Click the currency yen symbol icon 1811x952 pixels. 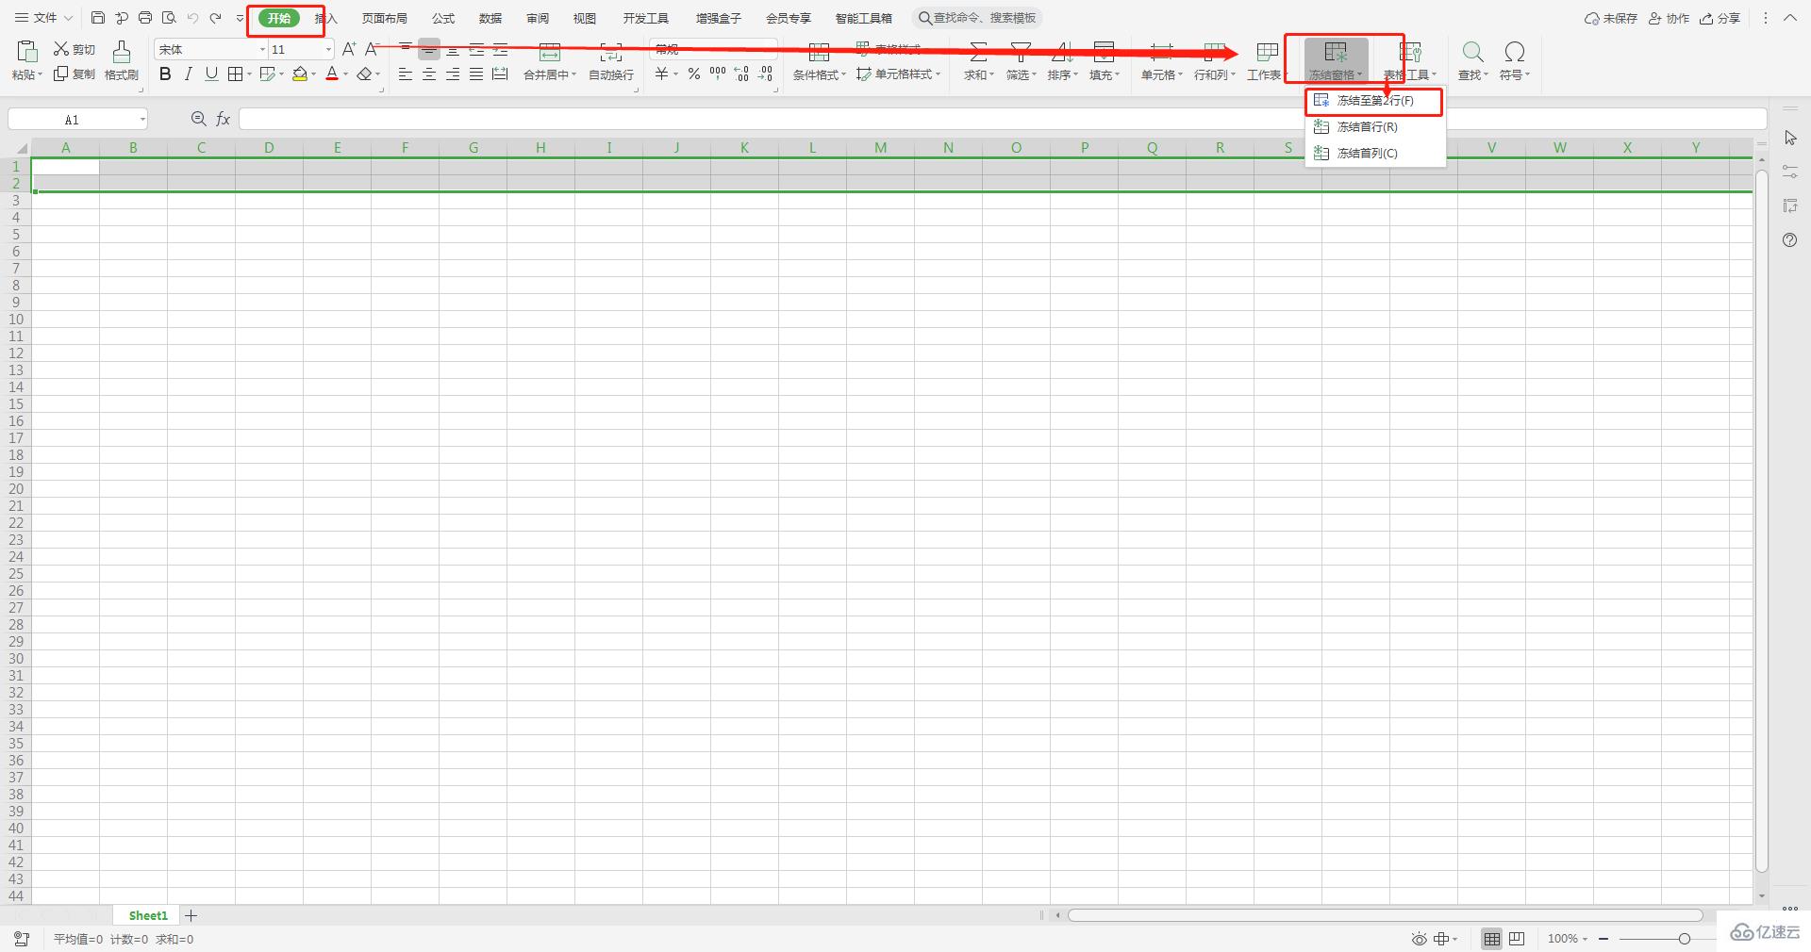click(x=662, y=74)
